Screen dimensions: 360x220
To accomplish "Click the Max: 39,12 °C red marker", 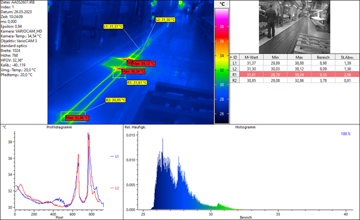I will coord(143,63).
